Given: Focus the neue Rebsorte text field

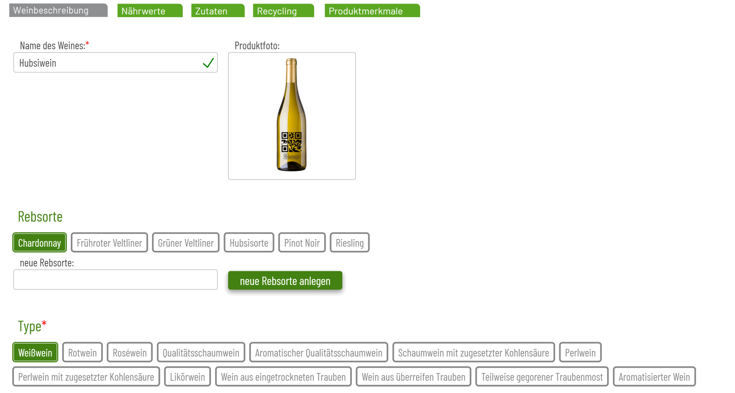Looking at the screenshot, I should tap(115, 280).
